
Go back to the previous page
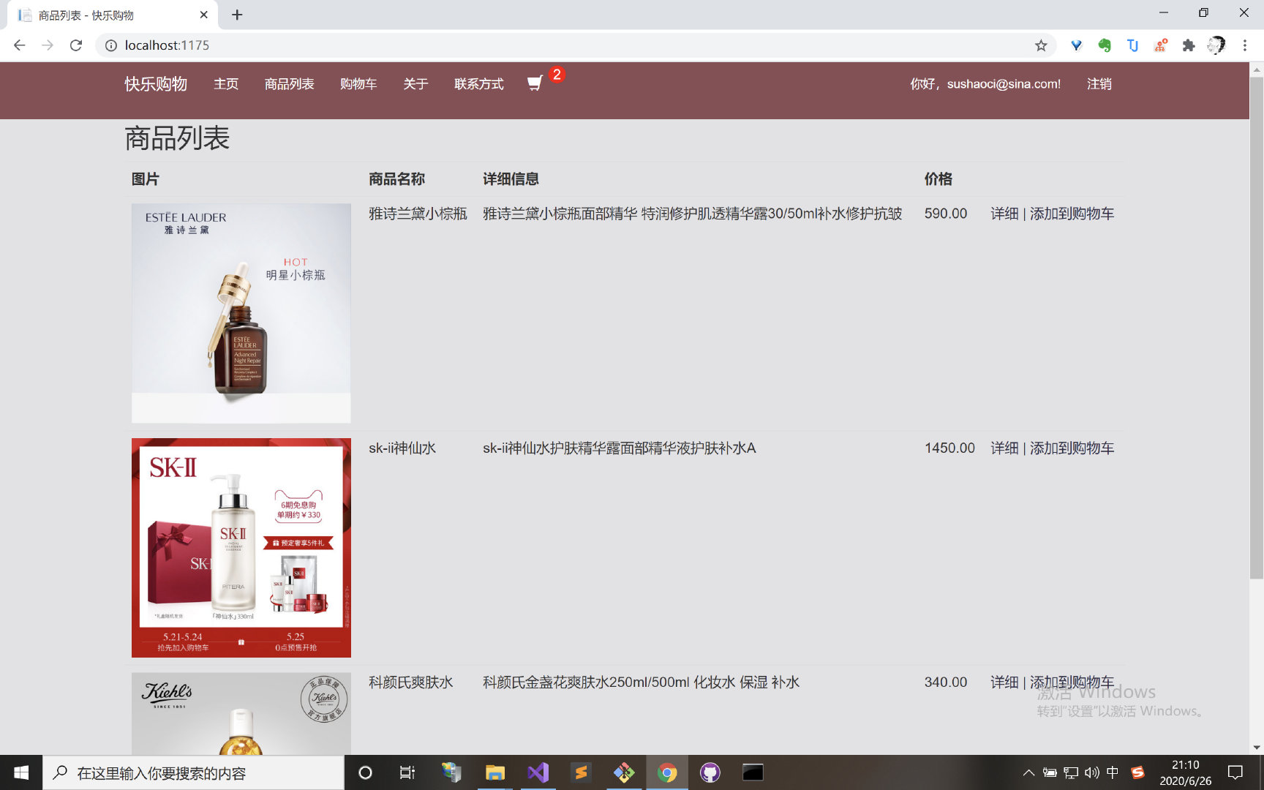(20, 45)
